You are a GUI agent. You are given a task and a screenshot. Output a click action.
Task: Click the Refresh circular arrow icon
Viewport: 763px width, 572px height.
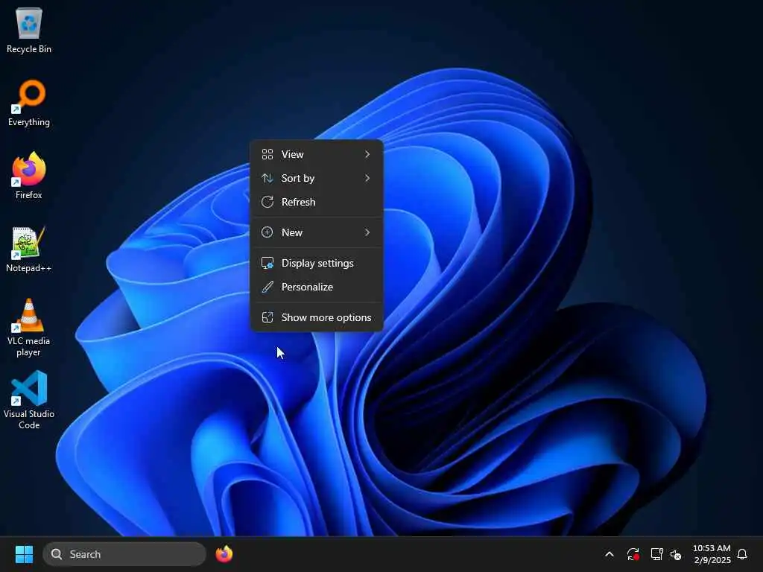click(x=267, y=202)
